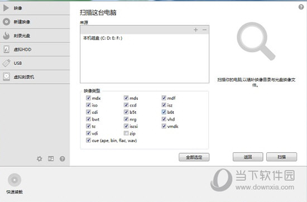Toggle the b6t checkbox
Screen dimensions: 307x202
(x=164, y=112)
